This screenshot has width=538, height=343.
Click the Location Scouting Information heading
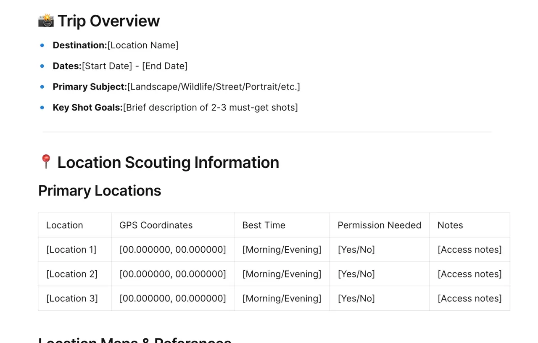coord(168,162)
